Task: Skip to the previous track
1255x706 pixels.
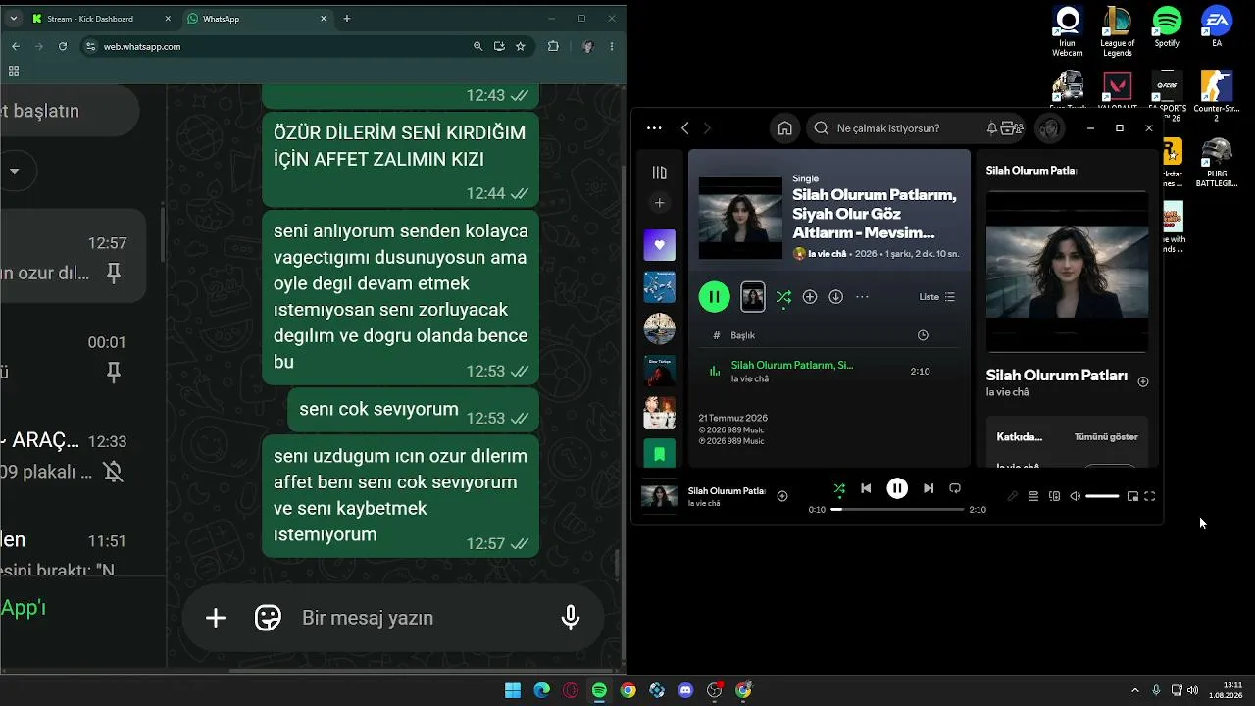Action: pos(866,488)
